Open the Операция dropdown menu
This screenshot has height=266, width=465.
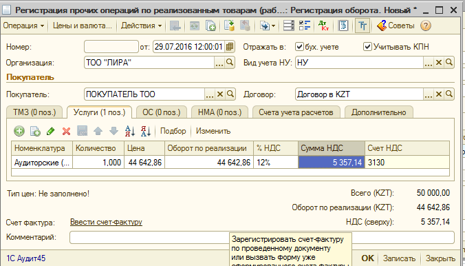23,25
